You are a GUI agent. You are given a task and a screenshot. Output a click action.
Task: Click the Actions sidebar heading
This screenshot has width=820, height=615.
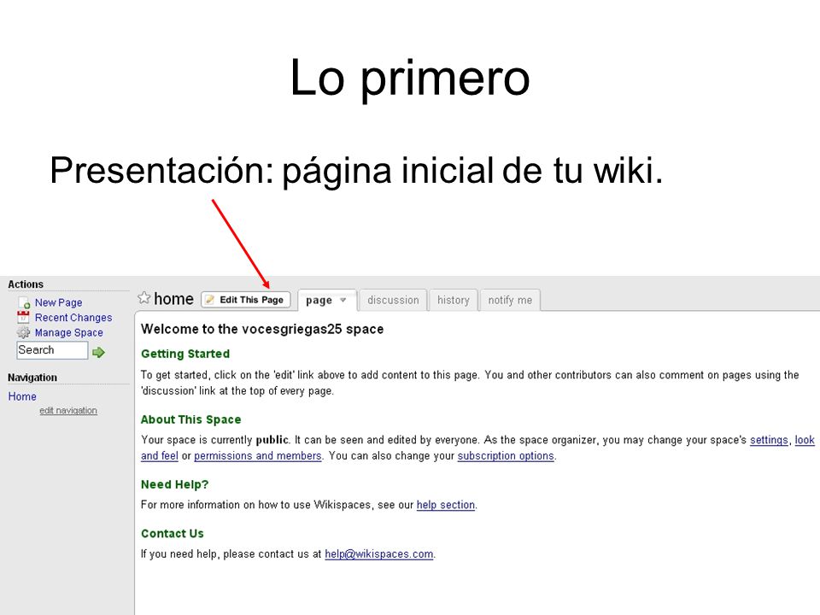[26, 284]
